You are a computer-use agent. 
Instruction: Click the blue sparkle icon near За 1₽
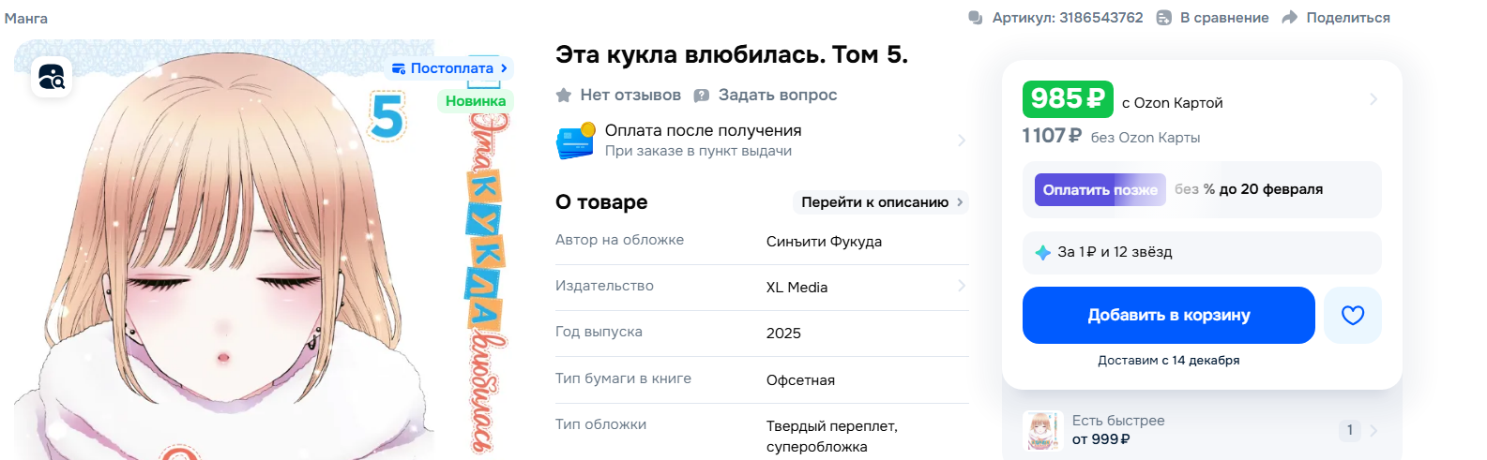1042,252
